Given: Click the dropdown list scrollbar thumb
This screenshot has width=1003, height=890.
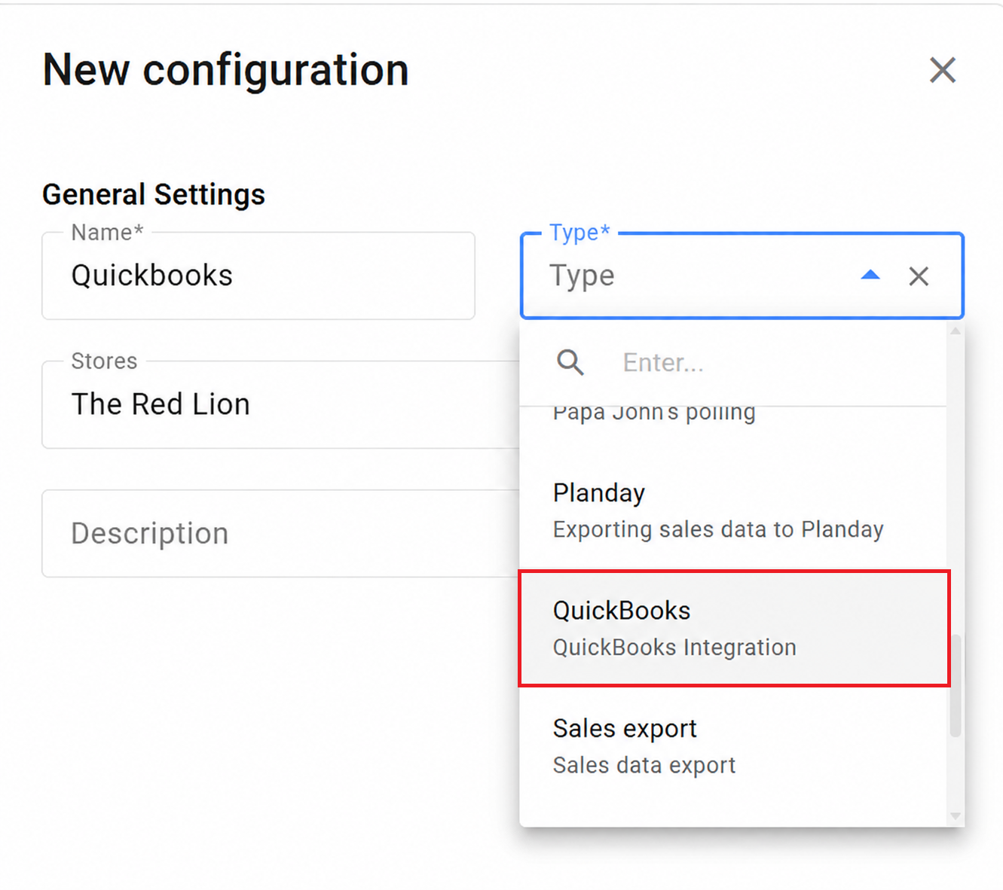Looking at the screenshot, I should tap(956, 685).
